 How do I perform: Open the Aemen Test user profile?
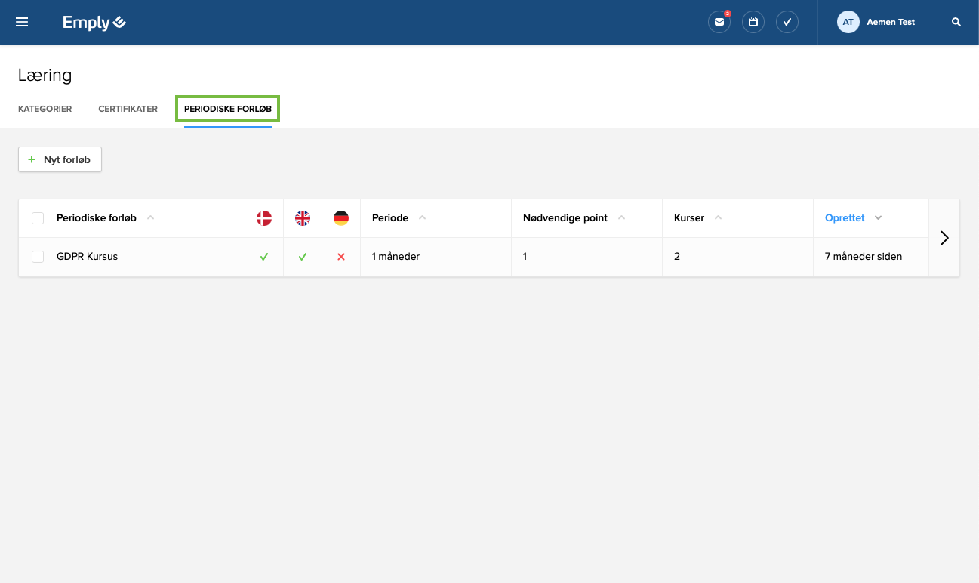click(x=876, y=22)
